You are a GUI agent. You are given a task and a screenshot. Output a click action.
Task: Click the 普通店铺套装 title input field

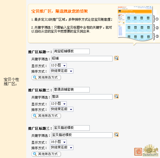point(71,90)
